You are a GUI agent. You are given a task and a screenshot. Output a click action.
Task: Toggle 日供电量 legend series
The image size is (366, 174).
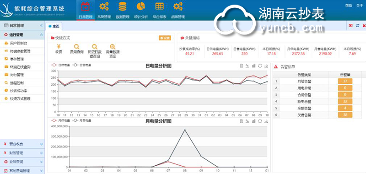61,65
